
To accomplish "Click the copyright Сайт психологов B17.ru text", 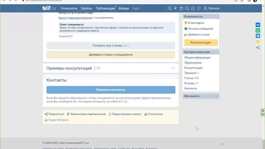I will [x=66, y=143].
